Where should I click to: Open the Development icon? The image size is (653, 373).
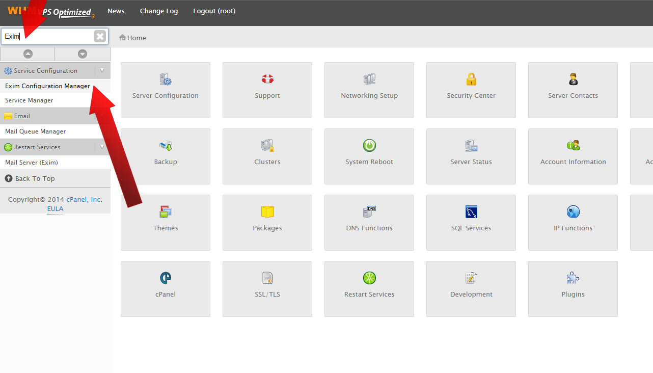click(471, 278)
